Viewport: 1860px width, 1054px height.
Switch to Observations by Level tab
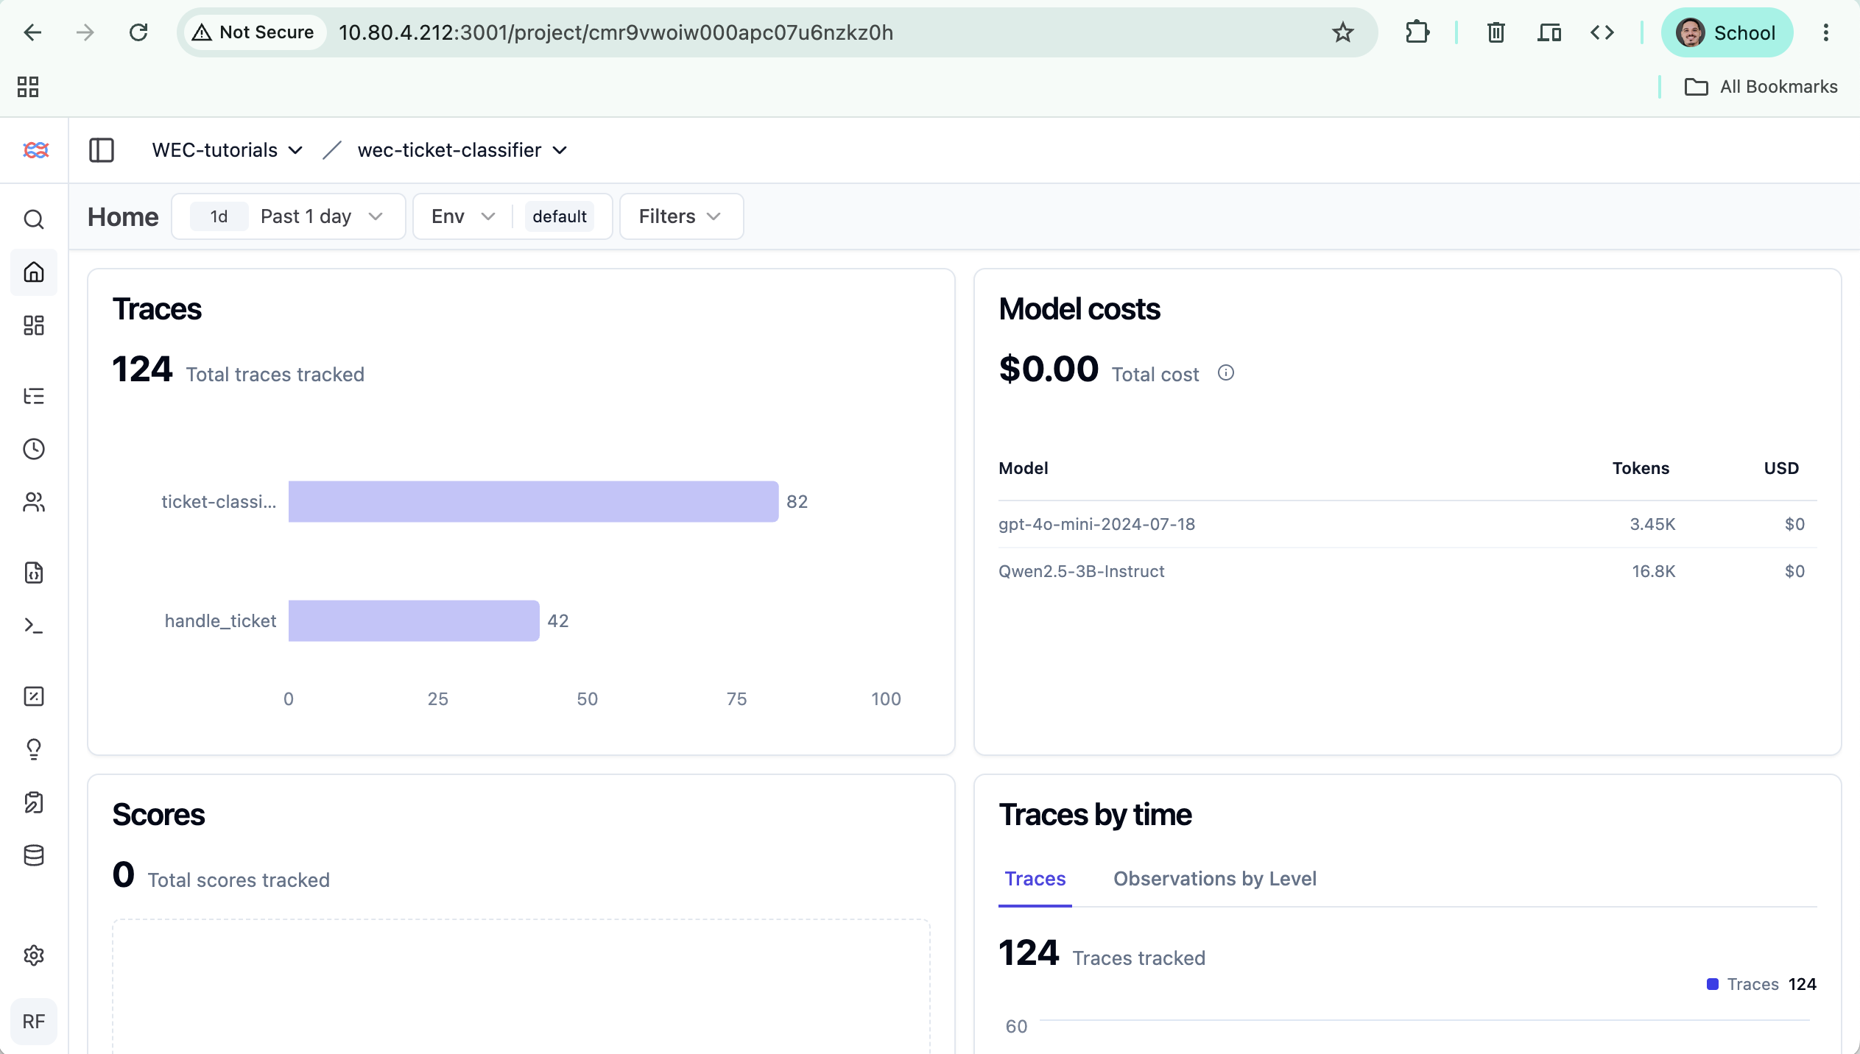tap(1215, 879)
